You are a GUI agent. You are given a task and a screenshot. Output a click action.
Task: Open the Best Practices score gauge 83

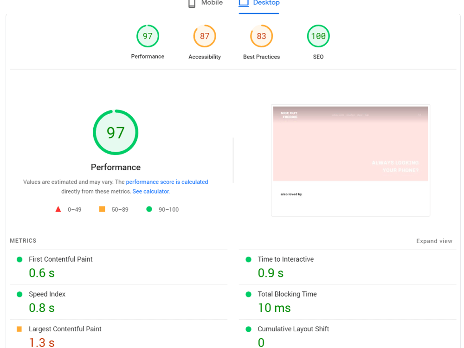[x=261, y=36]
